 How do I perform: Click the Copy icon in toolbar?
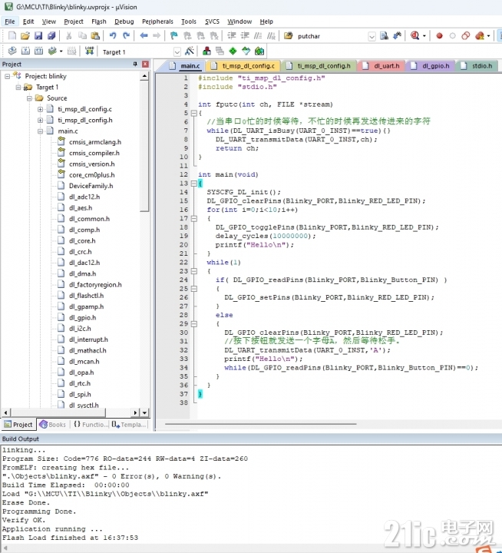tap(82, 35)
